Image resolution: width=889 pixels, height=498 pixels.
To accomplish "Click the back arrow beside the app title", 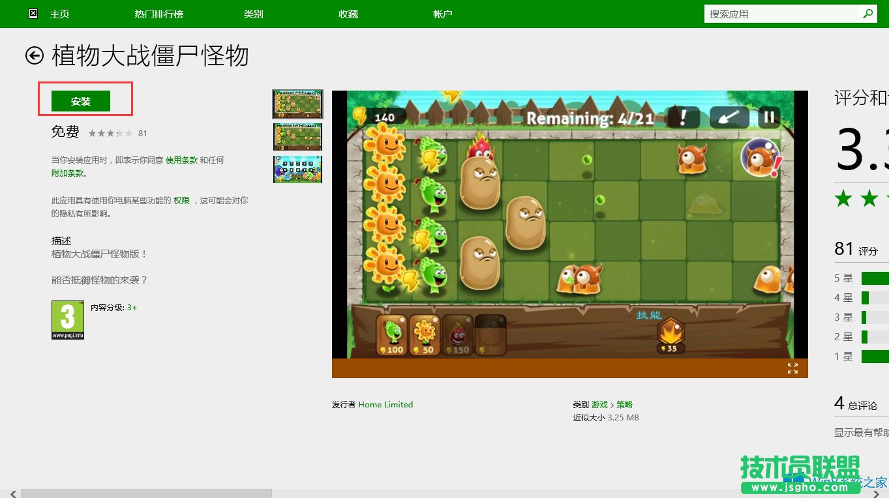I will (33, 56).
